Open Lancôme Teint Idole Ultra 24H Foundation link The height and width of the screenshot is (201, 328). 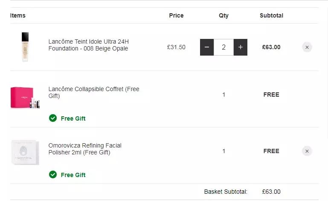pyautogui.click(x=88, y=45)
